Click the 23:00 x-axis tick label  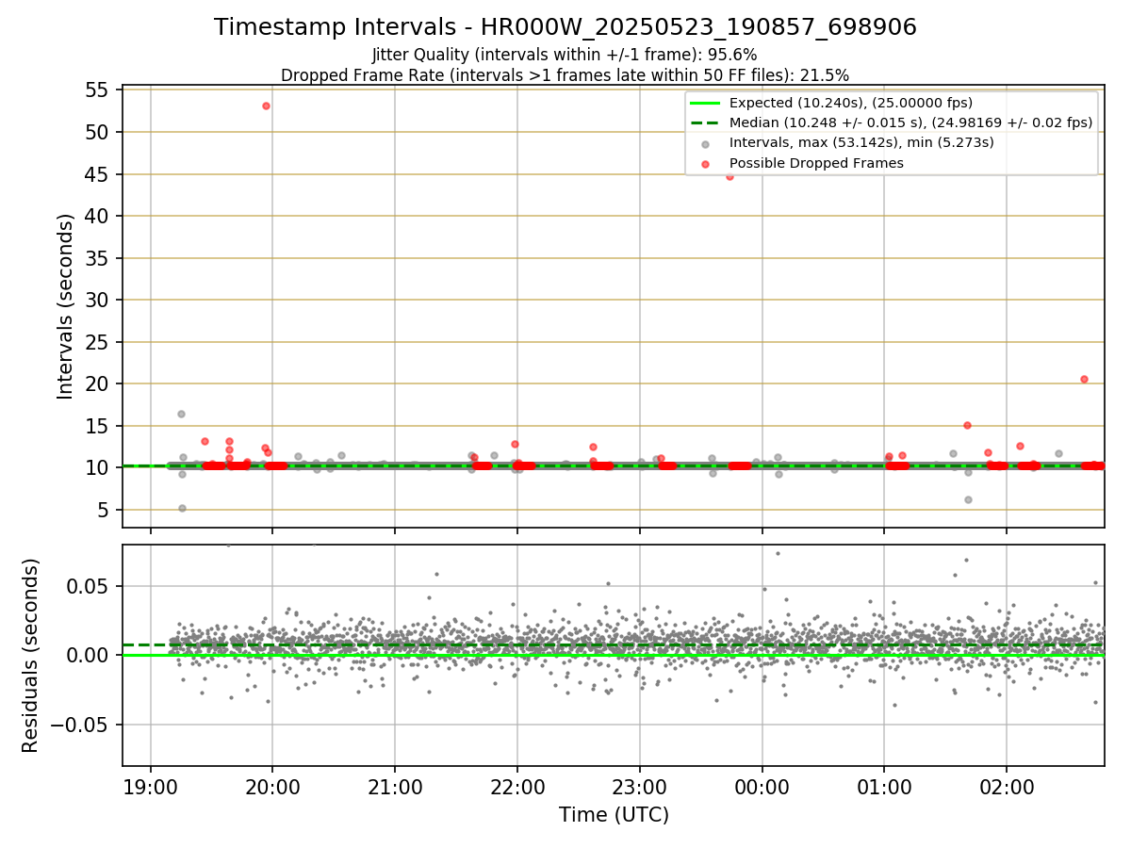pos(640,786)
